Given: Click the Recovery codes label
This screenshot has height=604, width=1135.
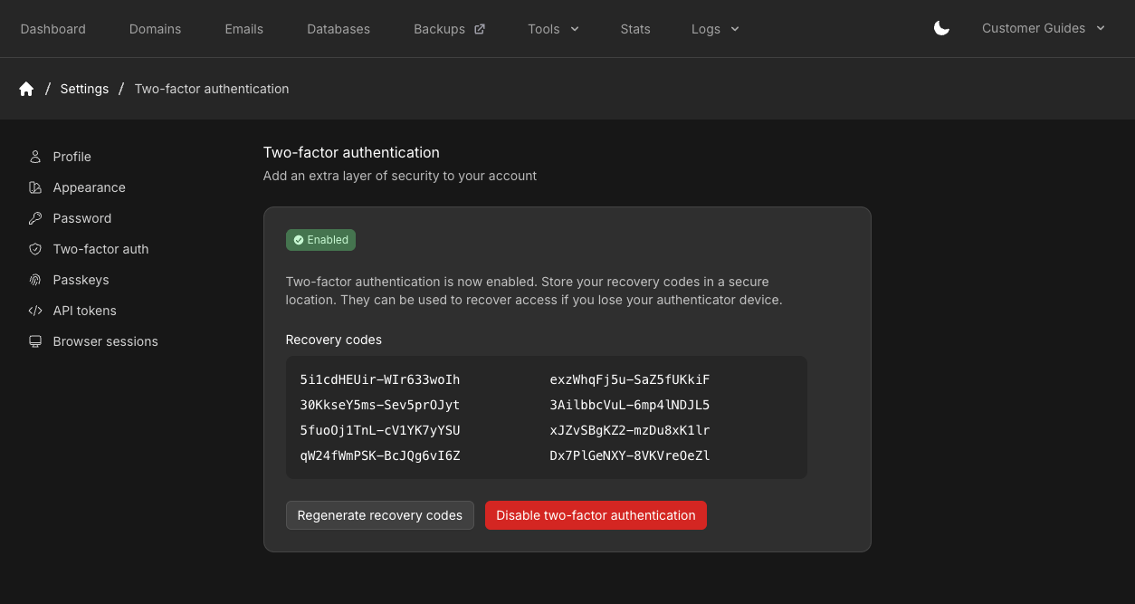Looking at the screenshot, I should (x=334, y=340).
